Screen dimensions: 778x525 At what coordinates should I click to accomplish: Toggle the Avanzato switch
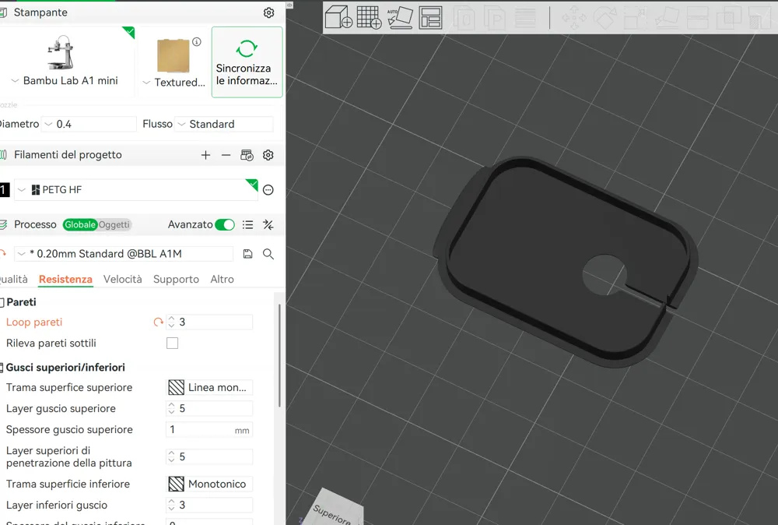click(x=225, y=224)
